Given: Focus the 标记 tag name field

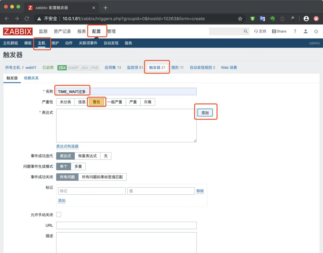Looking at the screenshot, I should click(92, 191).
